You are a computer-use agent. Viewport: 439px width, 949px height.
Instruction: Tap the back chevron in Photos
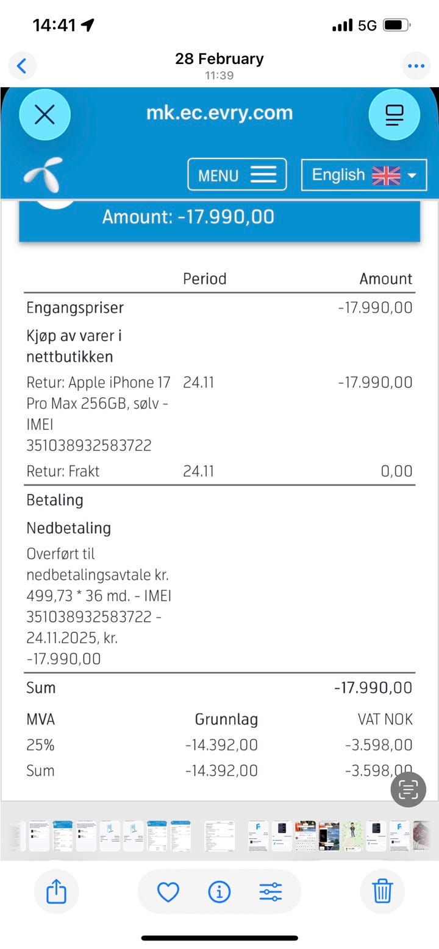click(x=22, y=66)
